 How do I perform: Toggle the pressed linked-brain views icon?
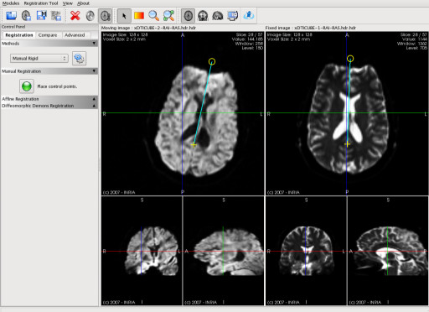(x=106, y=16)
